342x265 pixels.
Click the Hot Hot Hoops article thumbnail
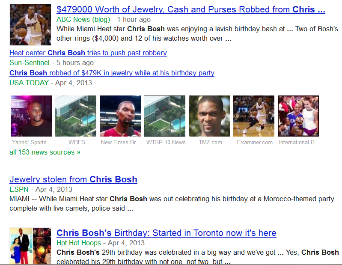tap(30, 246)
